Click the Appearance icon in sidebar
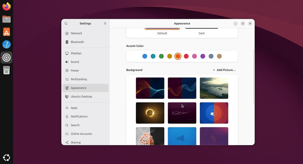Screen dimensions: 303x164 click(x=67, y=88)
